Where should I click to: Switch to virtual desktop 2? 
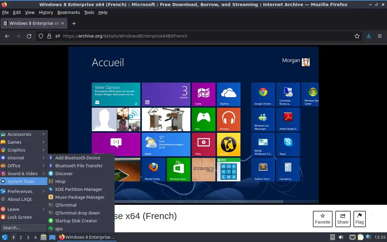click(x=21, y=237)
